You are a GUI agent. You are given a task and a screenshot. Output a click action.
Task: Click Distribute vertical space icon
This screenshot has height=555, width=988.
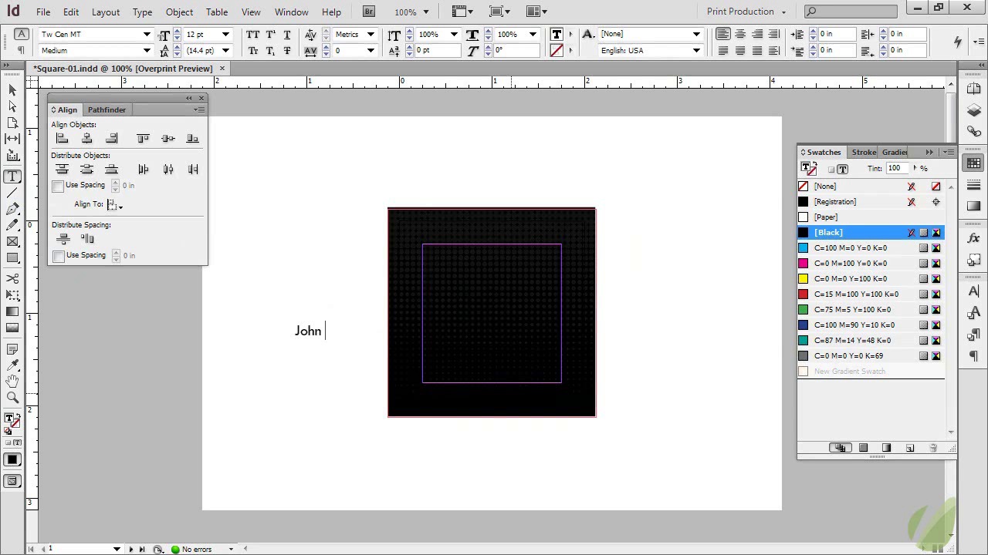[63, 239]
